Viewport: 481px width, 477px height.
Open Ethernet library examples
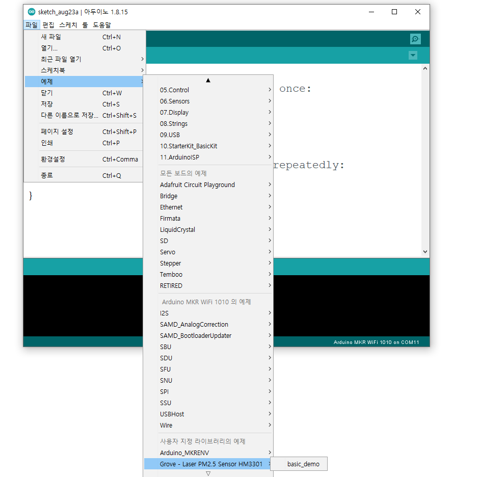coord(208,207)
